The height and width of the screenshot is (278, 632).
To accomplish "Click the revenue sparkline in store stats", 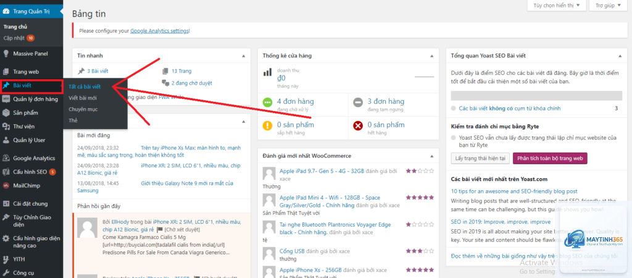I will (x=424, y=76).
